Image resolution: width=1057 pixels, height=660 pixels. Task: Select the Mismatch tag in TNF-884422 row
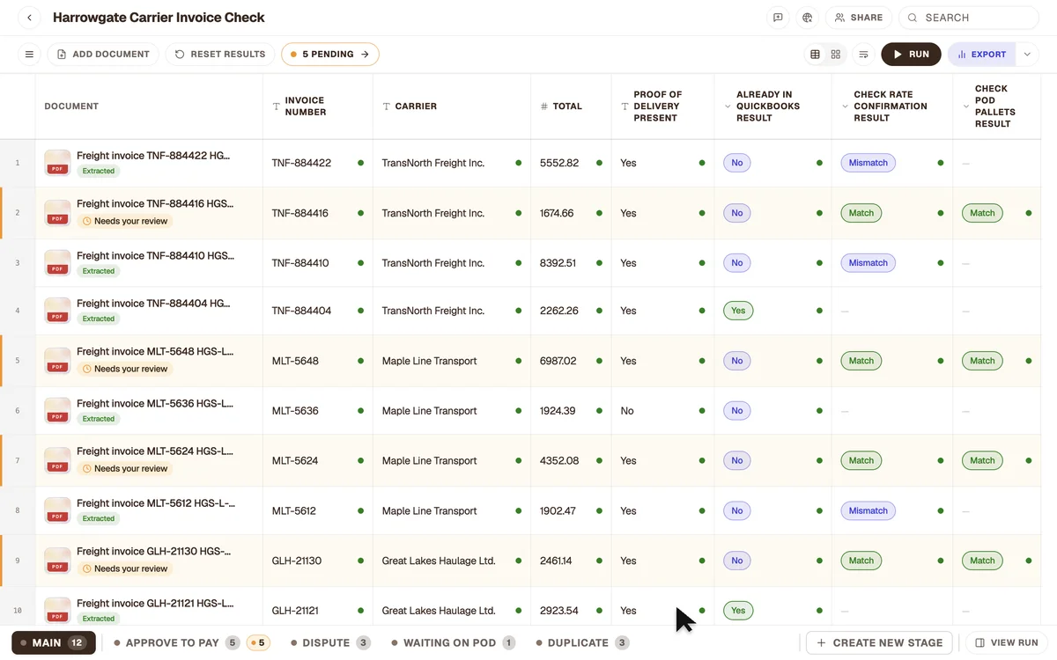[869, 163]
